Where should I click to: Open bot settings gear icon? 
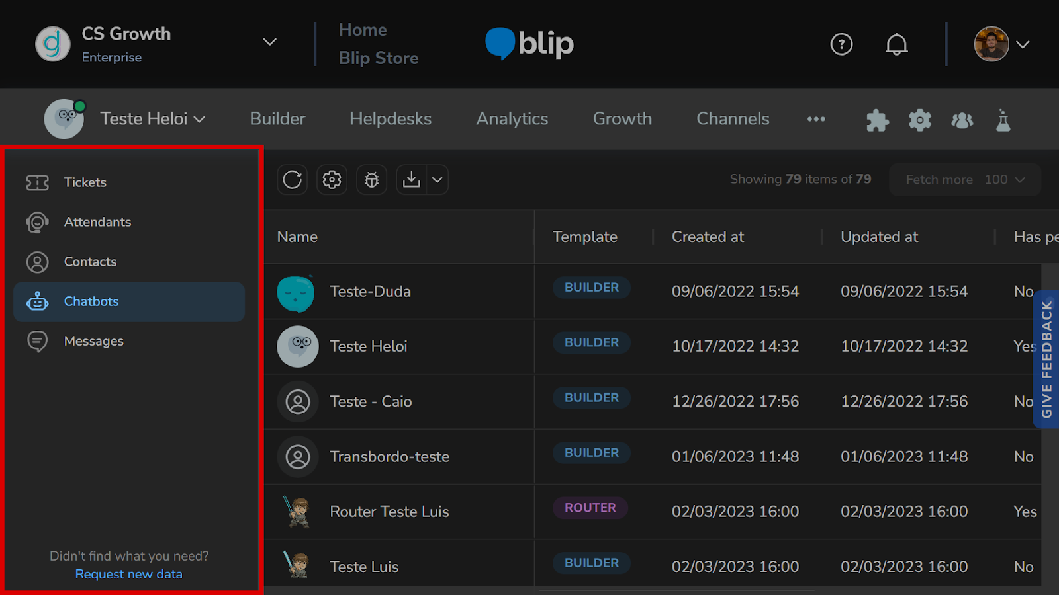coord(920,120)
